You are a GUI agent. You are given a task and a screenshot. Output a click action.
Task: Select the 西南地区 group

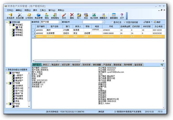coord(19,35)
